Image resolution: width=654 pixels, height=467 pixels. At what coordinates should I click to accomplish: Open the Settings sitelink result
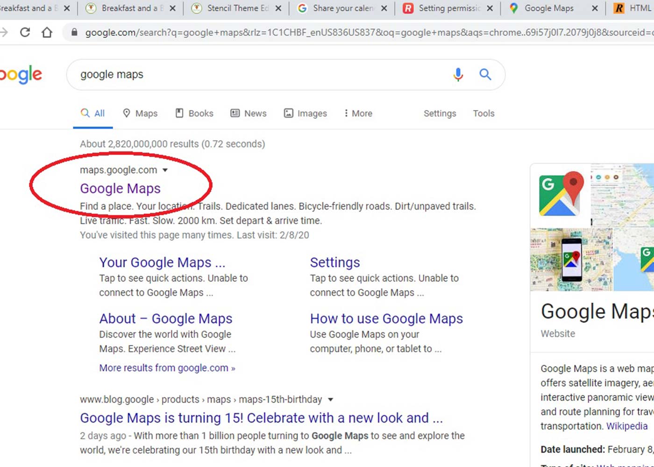click(335, 262)
